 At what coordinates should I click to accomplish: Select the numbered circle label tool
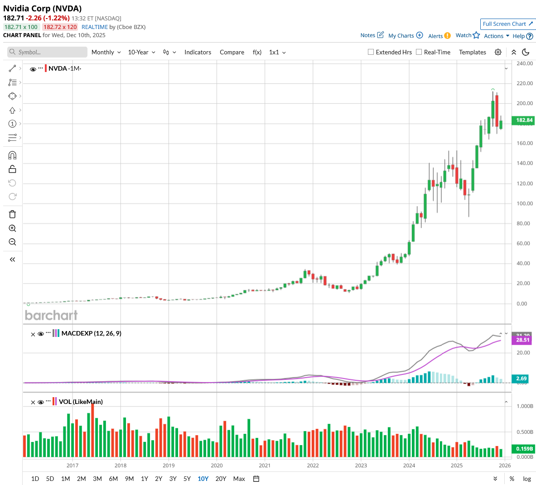pyautogui.click(x=12, y=124)
